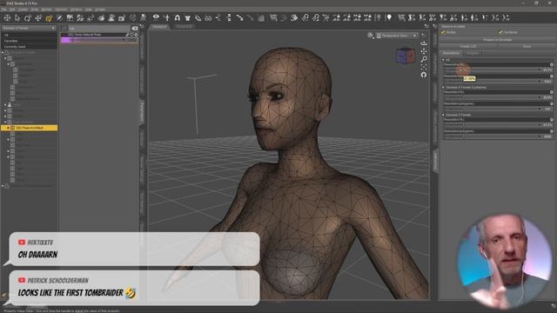Select the Node Selection arrow tool

point(17,17)
